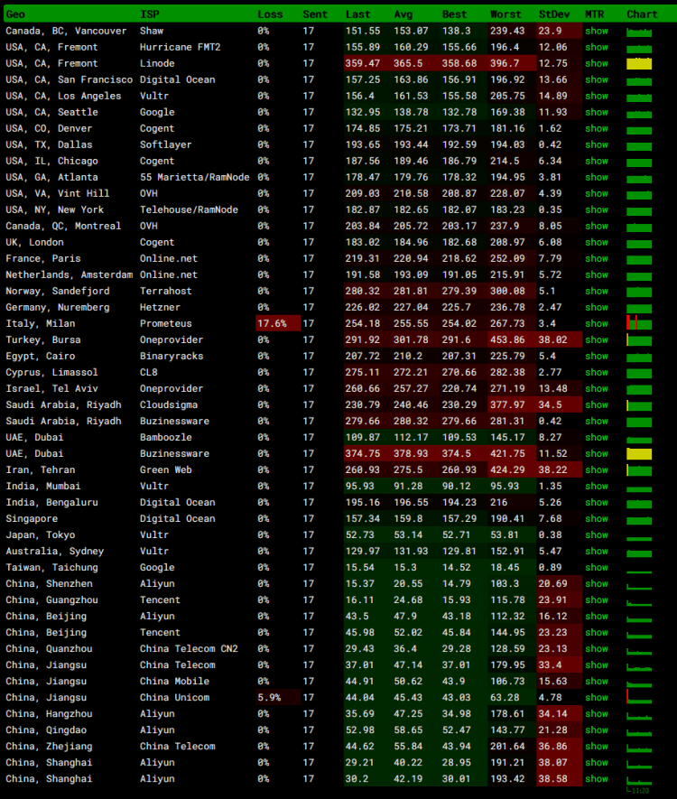Click chart thumbnail for Iran, Tehran
Viewport: 677px width, 799px height.
639,469
